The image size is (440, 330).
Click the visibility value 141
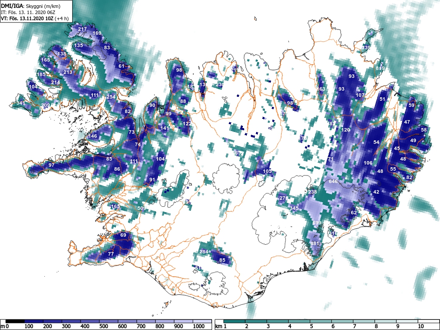(165, 128)
